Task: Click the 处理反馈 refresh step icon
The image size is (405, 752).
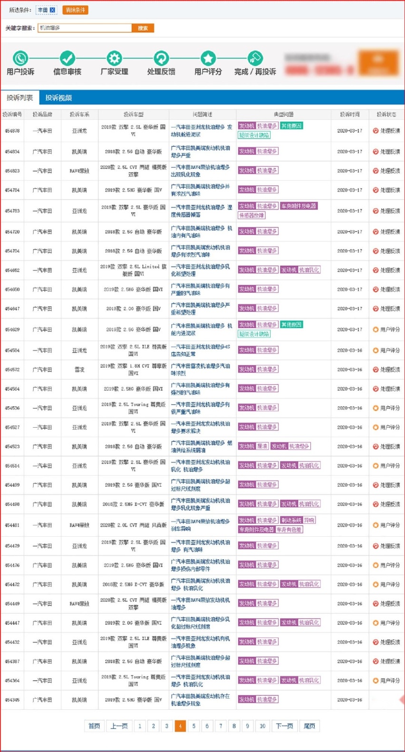Action: (x=161, y=59)
